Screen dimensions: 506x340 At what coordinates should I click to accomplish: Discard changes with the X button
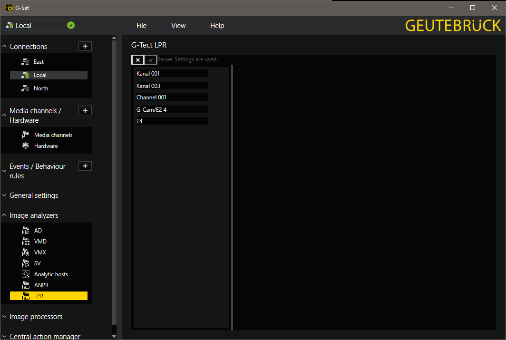coord(138,59)
